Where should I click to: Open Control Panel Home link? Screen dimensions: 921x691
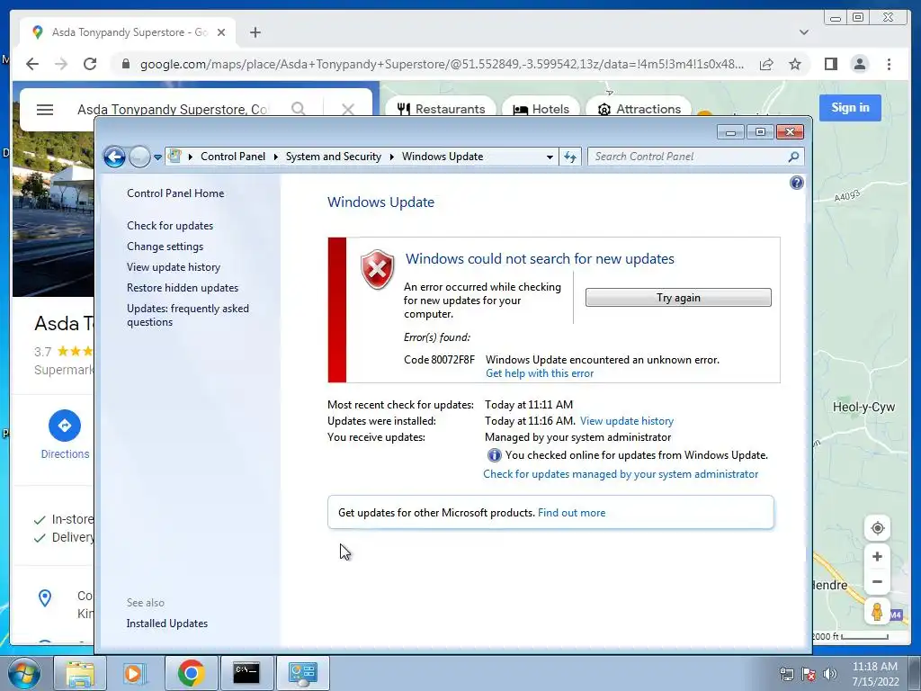pos(175,193)
